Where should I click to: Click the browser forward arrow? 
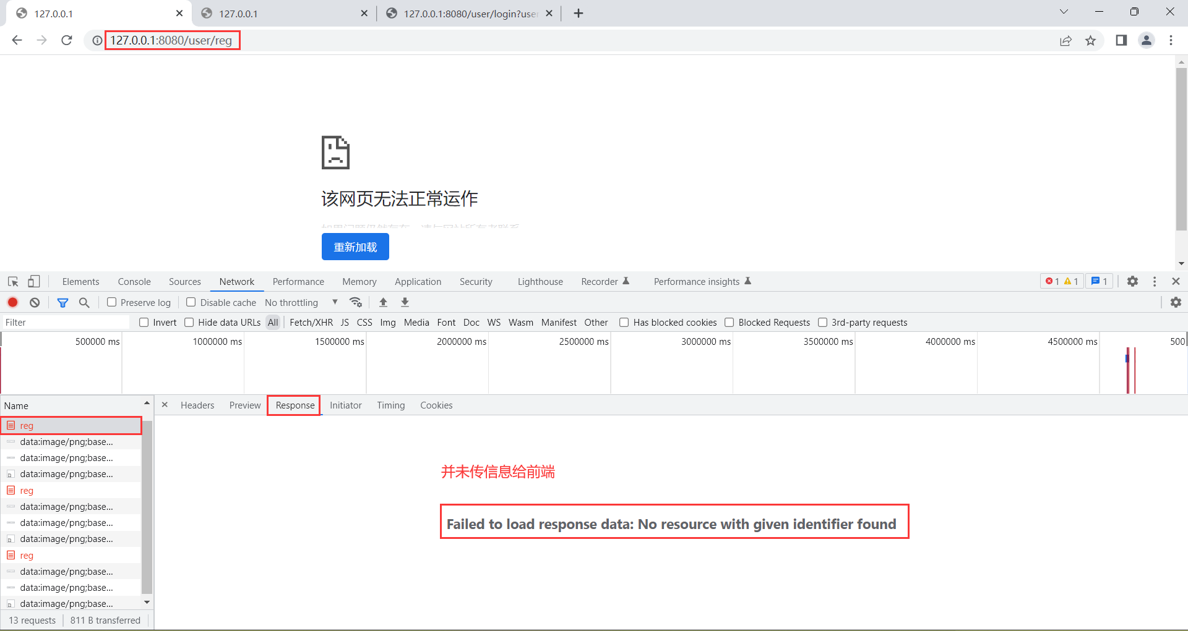[x=41, y=40]
